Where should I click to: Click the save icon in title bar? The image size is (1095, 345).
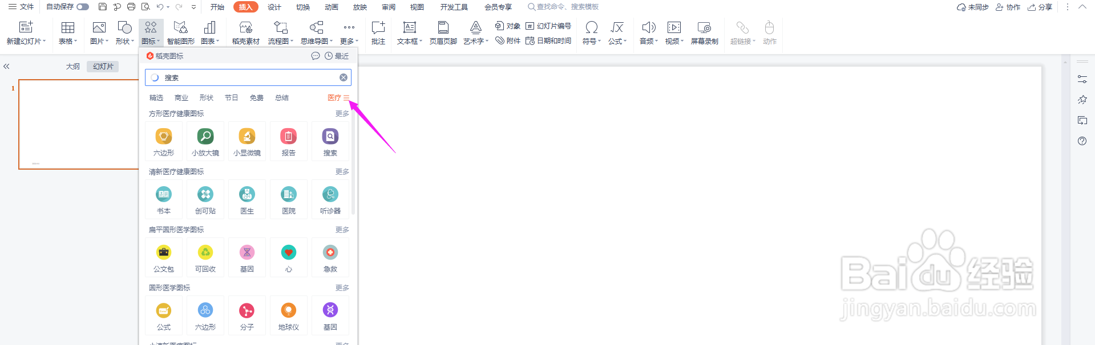point(103,7)
